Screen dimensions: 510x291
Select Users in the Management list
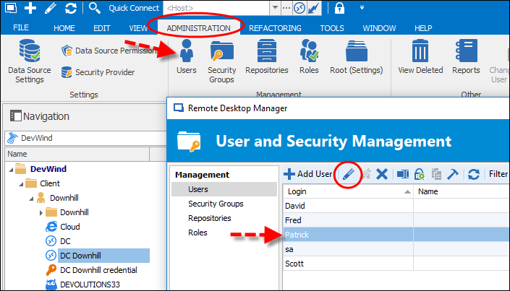tap(224, 189)
